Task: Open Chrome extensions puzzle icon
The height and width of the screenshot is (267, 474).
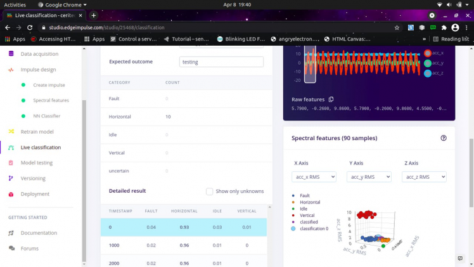Action: pos(444,27)
